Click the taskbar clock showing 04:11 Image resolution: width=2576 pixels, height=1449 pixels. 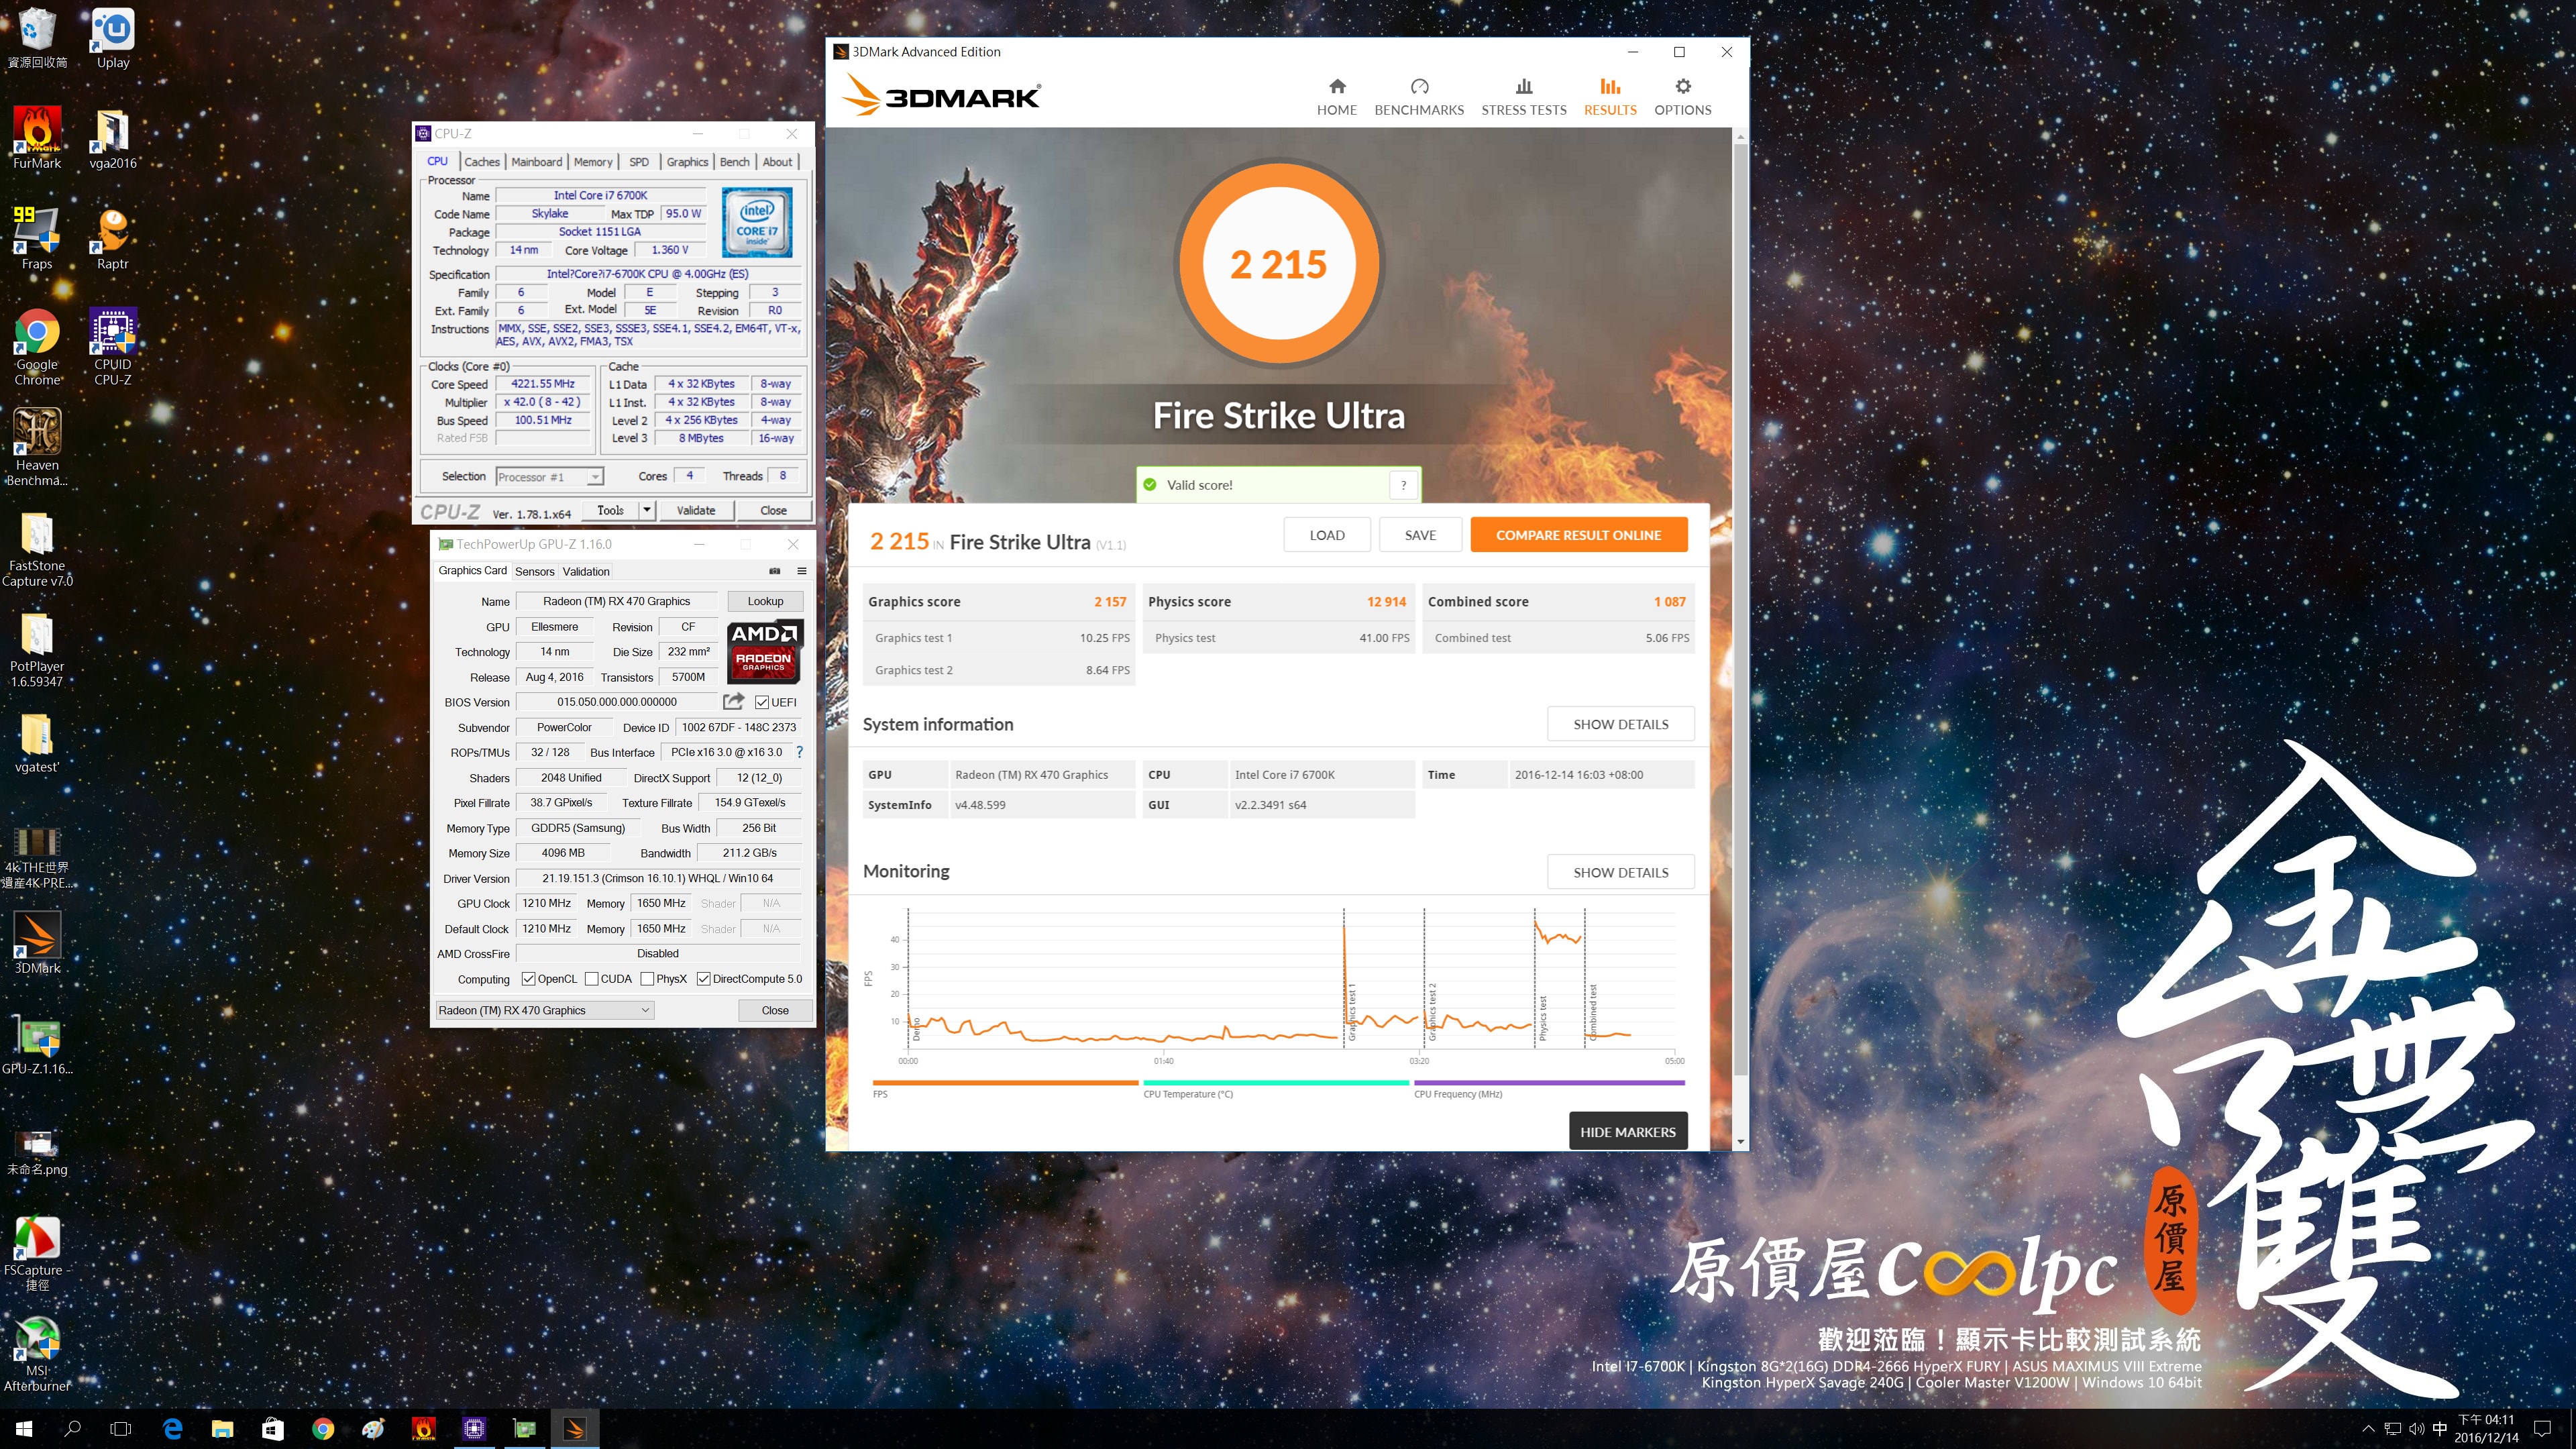(2486, 1429)
